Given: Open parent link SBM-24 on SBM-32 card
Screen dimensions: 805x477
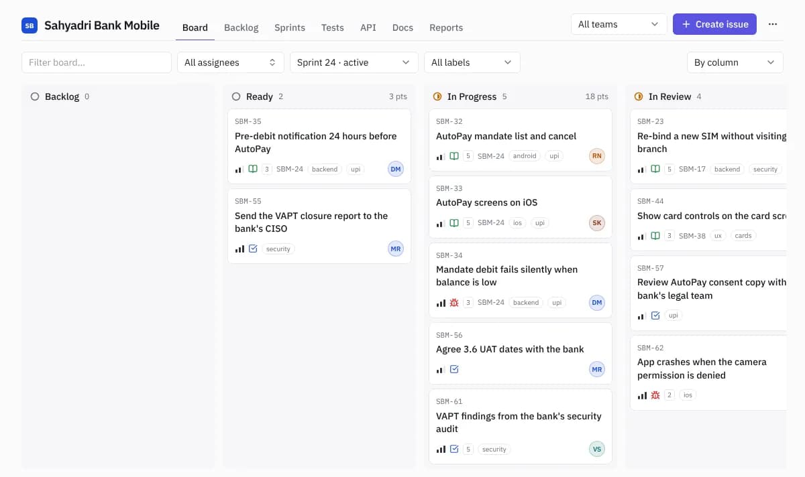Looking at the screenshot, I should click(x=491, y=156).
